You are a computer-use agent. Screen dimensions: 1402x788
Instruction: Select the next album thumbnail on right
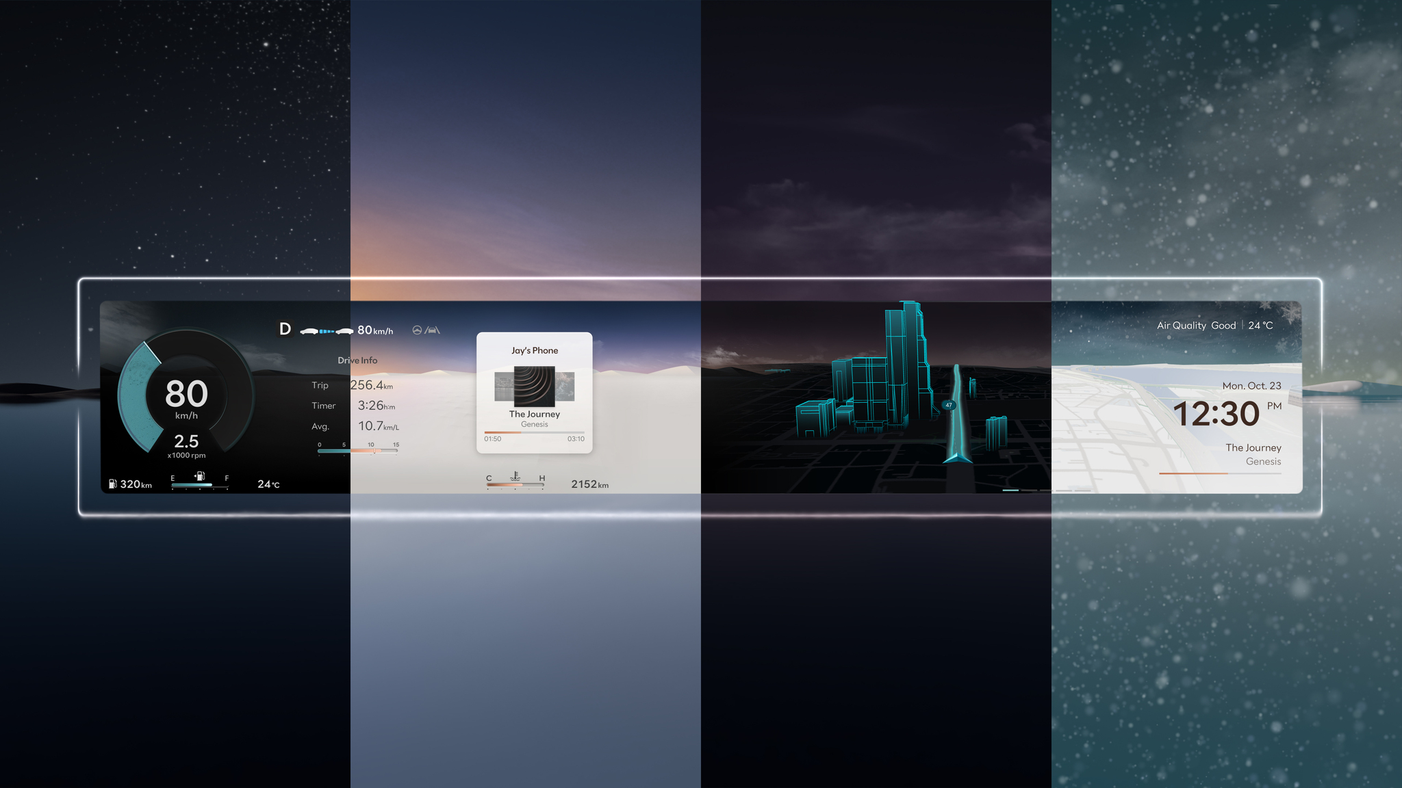pyautogui.click(x=565, y=386)
